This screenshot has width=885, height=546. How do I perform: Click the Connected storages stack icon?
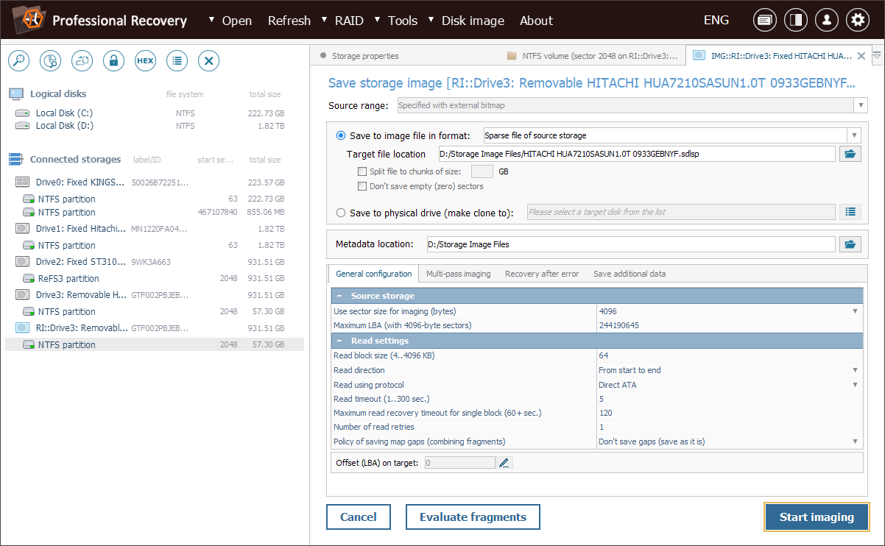pyautogui.click(x=16, y=160)
